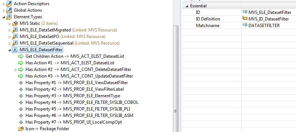Image resolution: width=296 pixels, height=132 pixels.
Task: Collapse the MVS_ELE_DatasetFilter node
Action: click(x=10, y=50)
